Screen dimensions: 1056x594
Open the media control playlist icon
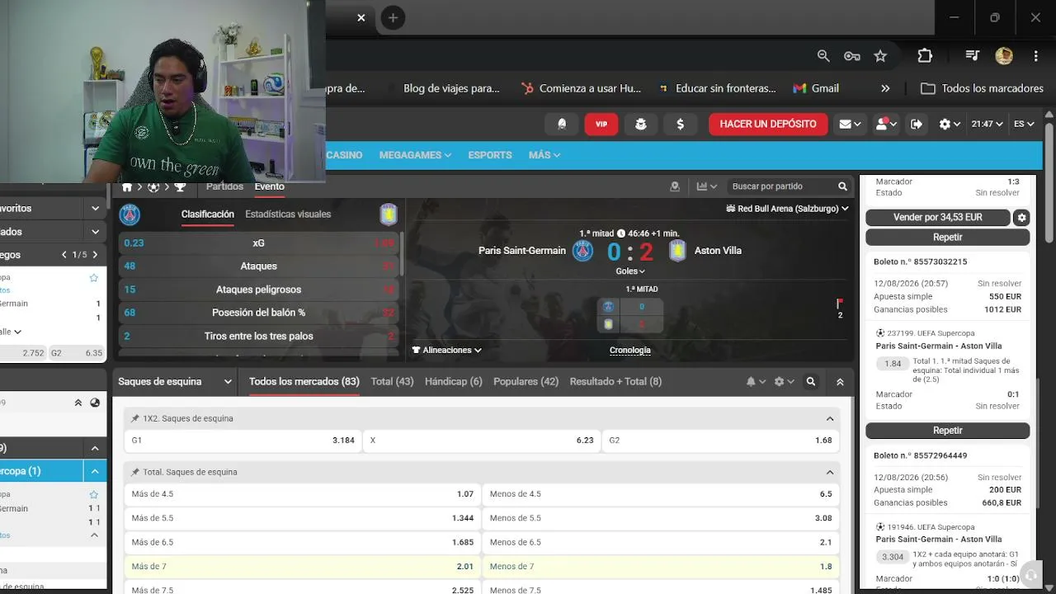click(973, 55)
